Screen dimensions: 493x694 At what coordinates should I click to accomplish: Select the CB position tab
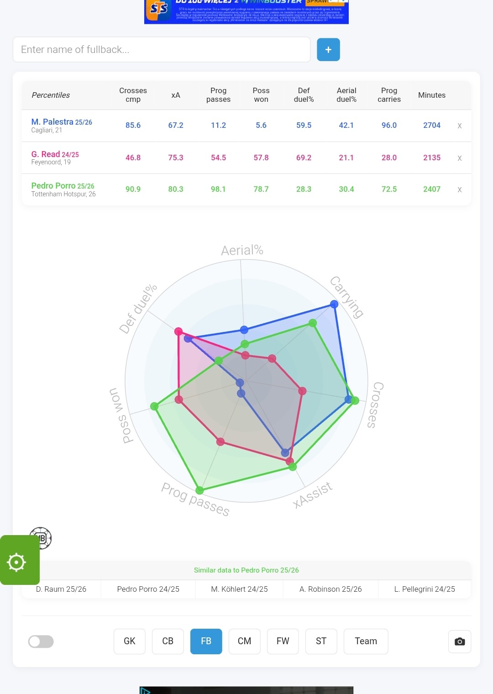click(168, 641)
